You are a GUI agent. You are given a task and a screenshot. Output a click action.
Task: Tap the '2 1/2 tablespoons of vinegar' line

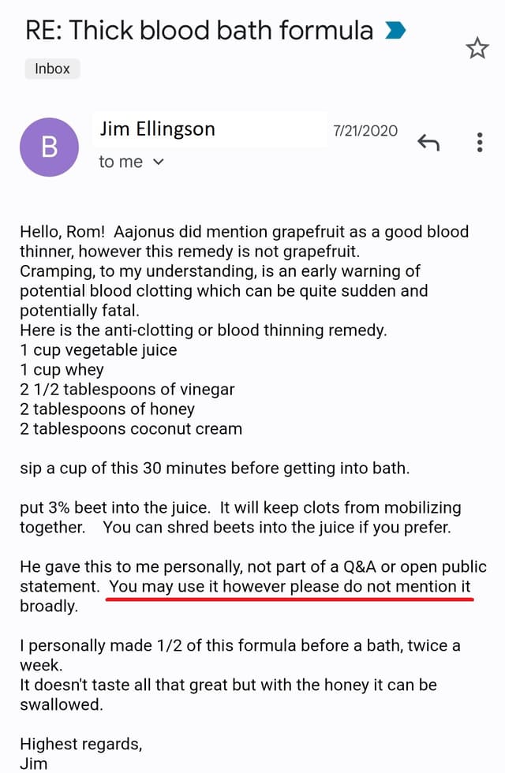127,390
